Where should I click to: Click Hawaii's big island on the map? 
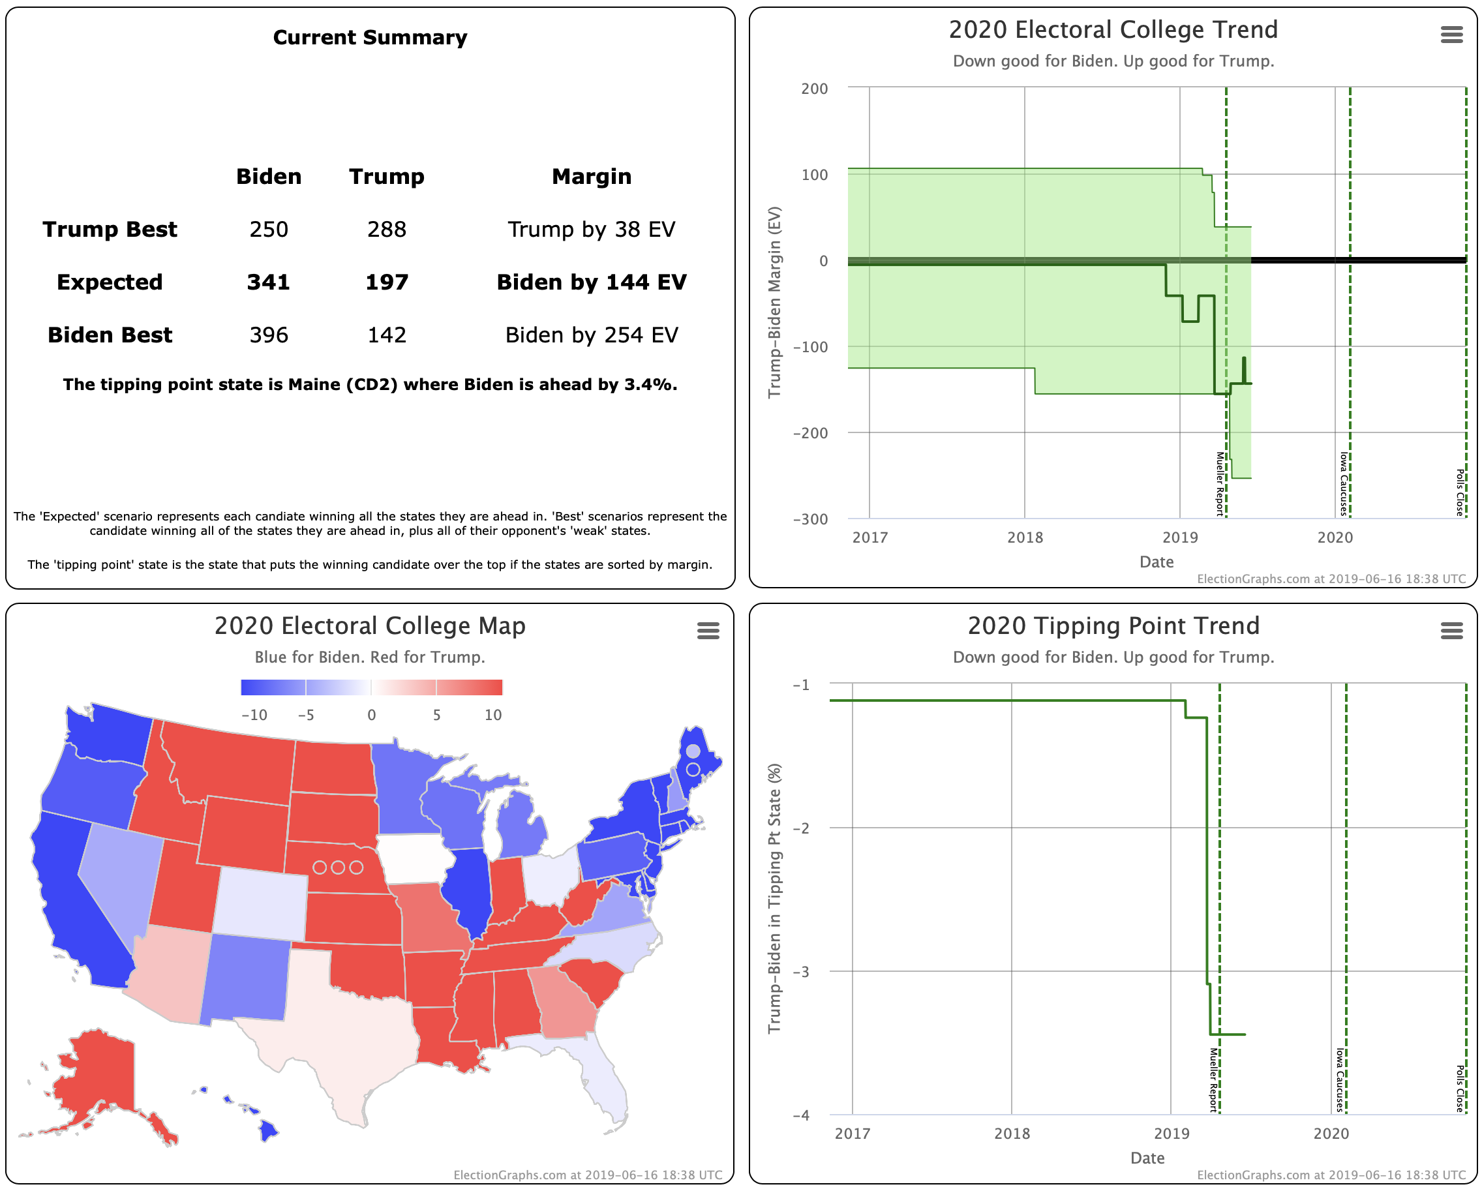(269, 1130)
